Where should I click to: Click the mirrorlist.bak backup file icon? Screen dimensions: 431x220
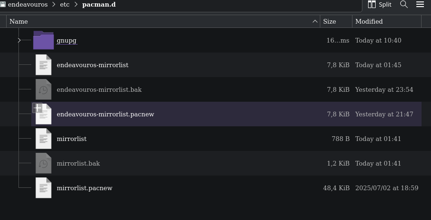click(x=44, y=163)
